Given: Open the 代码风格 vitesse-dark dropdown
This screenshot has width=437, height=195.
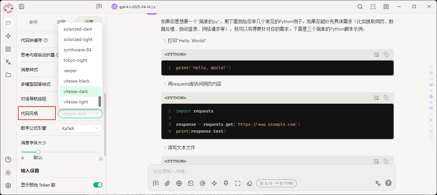Looking at the screenshot, I should (80, 114).
